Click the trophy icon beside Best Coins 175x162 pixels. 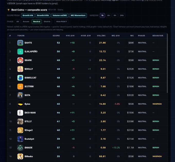coord(8,10)
